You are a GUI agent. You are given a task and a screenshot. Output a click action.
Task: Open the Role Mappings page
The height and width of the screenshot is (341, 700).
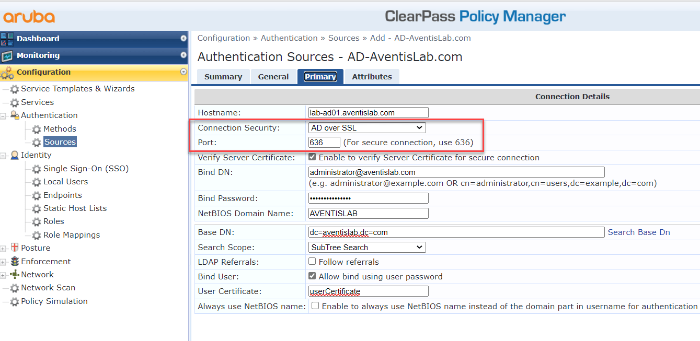(x=72, y=235)
